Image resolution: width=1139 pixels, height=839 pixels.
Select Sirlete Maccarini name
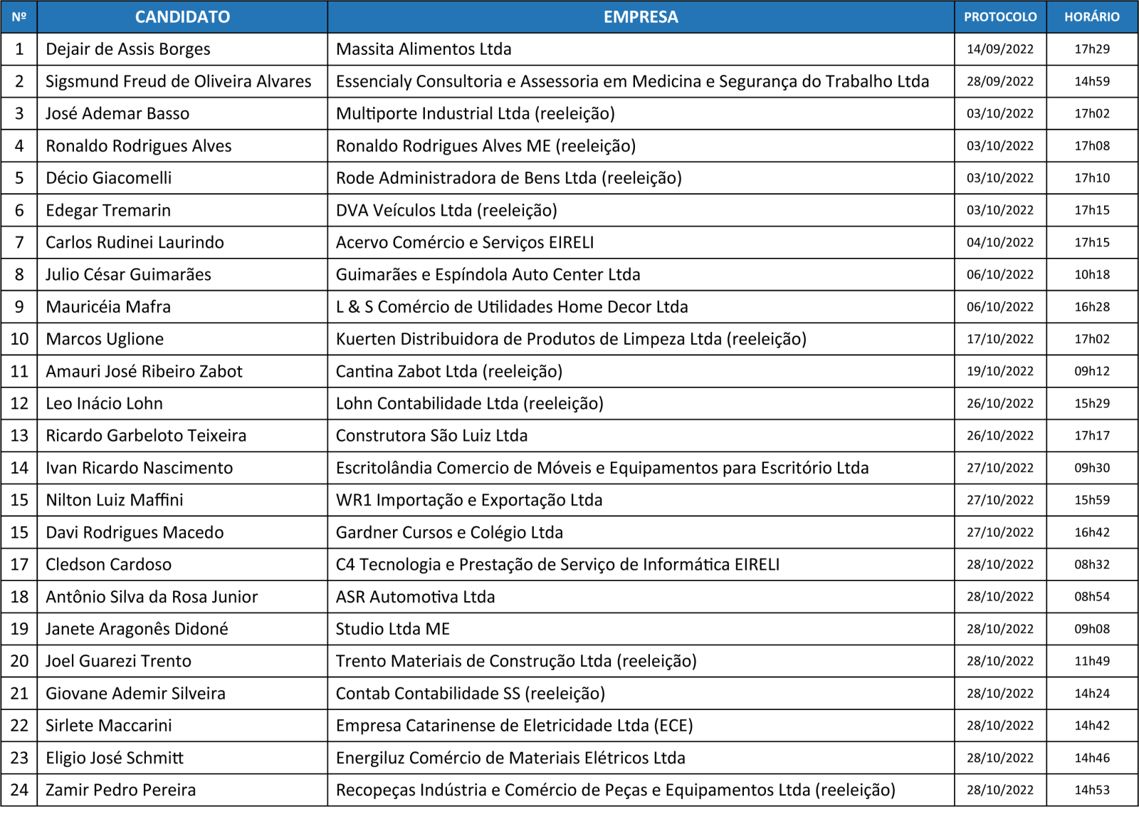(x=109, y=725)
